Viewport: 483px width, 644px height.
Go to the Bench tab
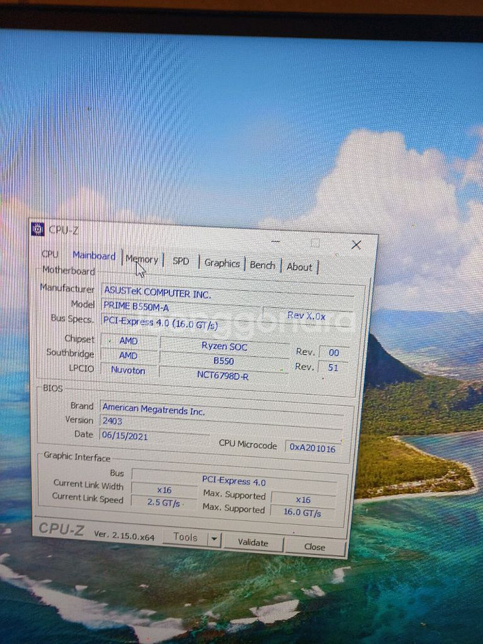pos(263,265)
